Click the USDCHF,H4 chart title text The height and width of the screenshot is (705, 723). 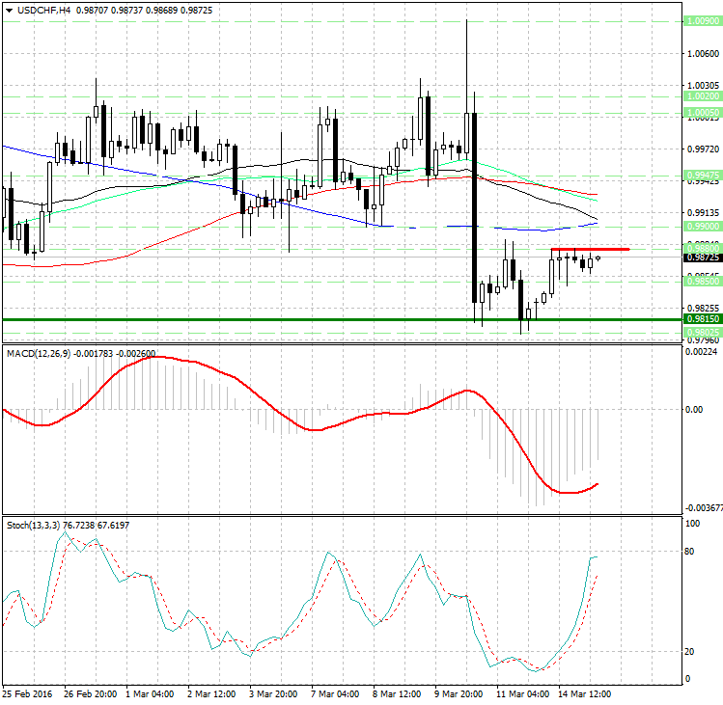point(43,10)
